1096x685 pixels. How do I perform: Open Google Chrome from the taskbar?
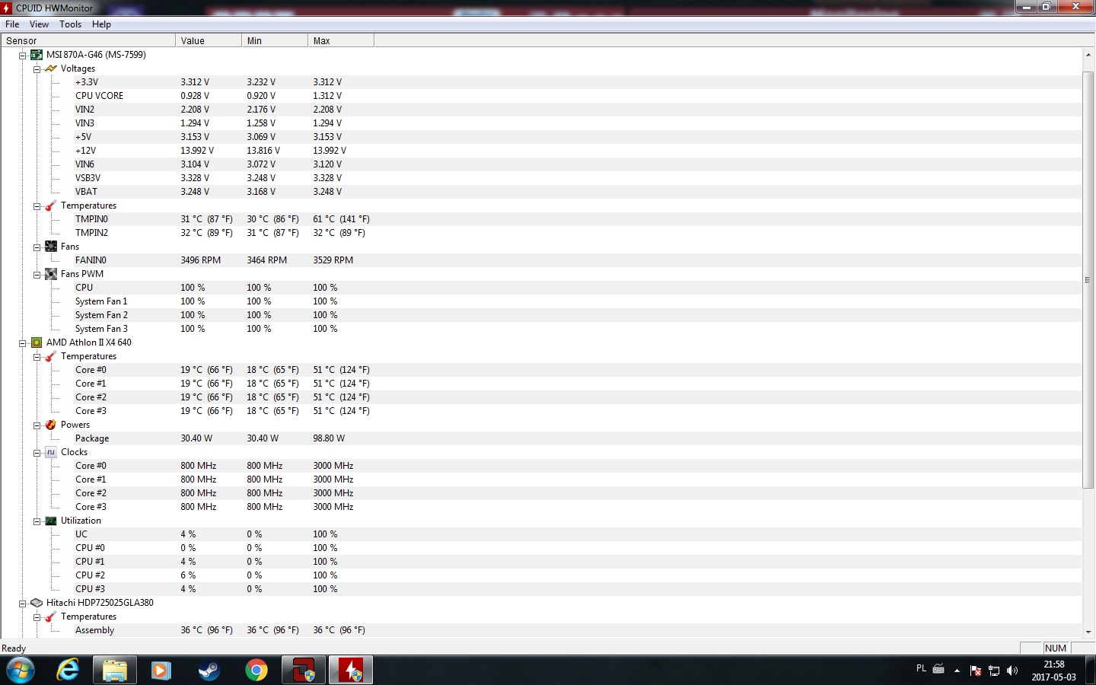point(256,671)
